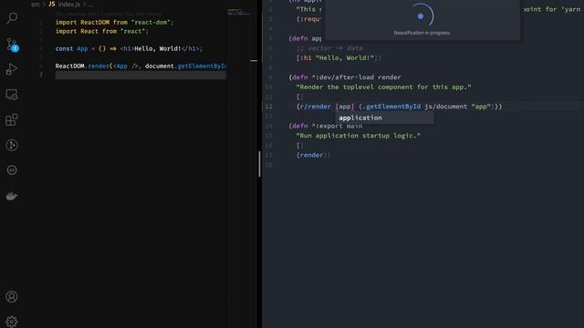Open the Docker whale view
This screenshot has height=328, width=584.
pyautogui.click(x=12, y=196)
